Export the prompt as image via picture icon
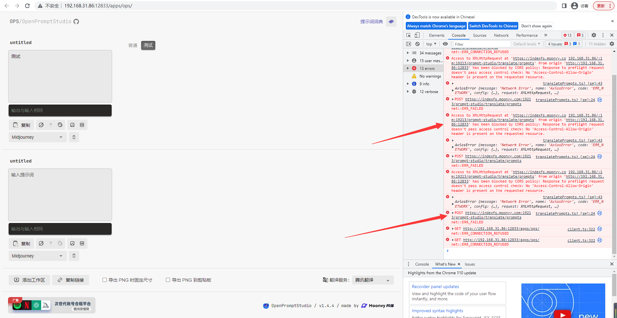 click(x=72, y=125)
